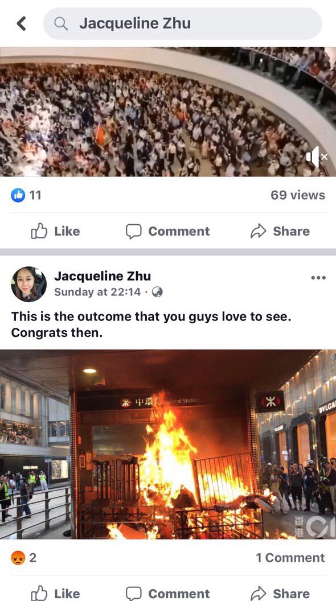Open the 1 Comment link
This screenshot has height=601, width=336.
290,558
